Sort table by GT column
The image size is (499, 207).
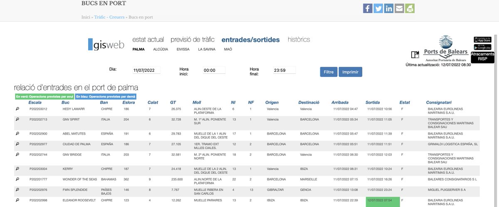(x=173, y=102)
